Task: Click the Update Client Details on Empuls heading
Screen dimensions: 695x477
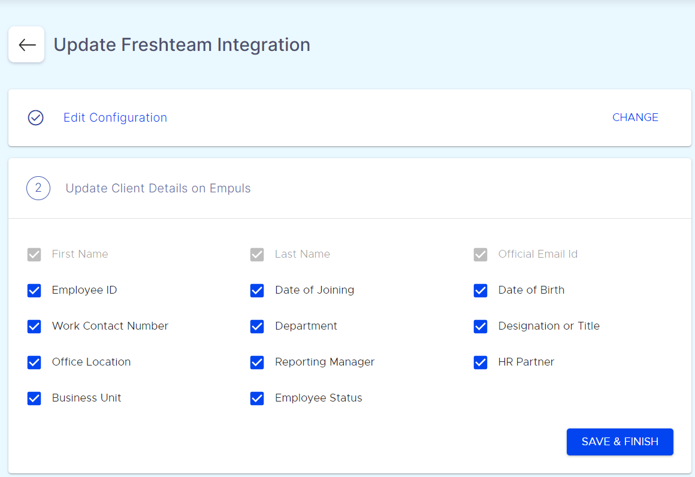Action: 158,188
